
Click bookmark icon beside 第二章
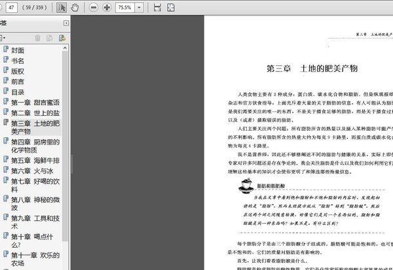pos(5,112)
